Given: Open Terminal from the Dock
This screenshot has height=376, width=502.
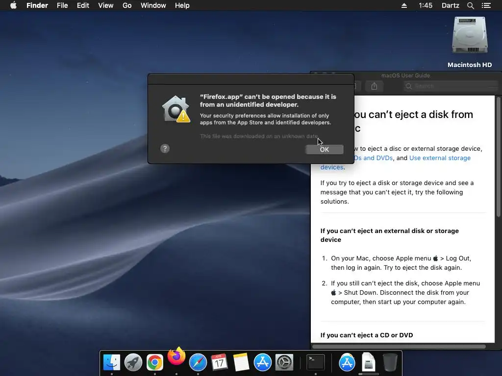Looking at the screenshot, I should 316,363.
